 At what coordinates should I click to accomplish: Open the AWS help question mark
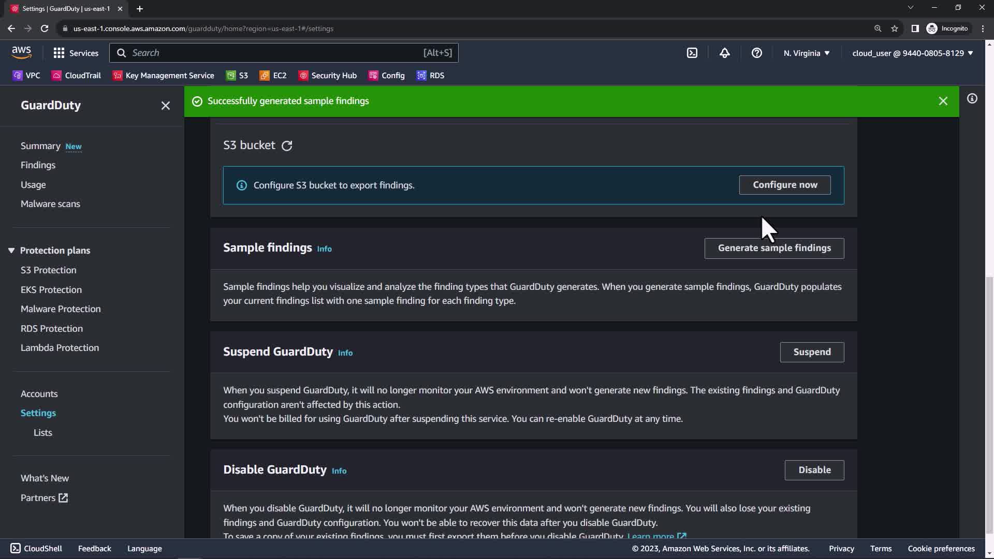[756, 53]
